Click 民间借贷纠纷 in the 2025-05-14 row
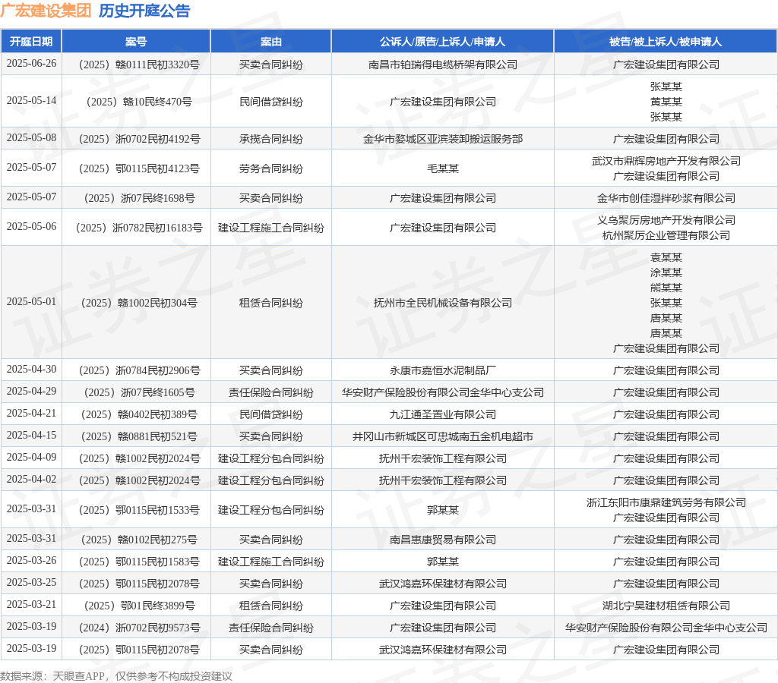778x683 pixels. (271, 102)
